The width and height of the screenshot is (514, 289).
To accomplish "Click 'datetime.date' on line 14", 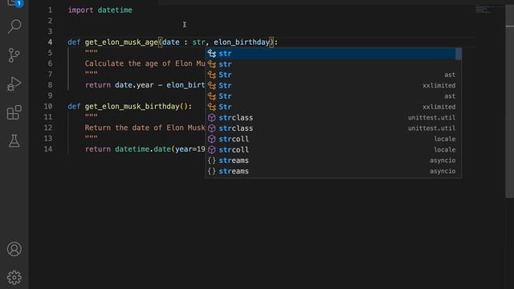I will tap(143, 149).
